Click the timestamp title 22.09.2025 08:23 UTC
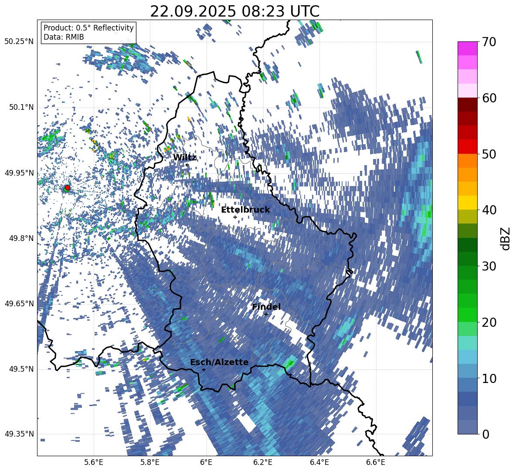 tap(234, 11)
